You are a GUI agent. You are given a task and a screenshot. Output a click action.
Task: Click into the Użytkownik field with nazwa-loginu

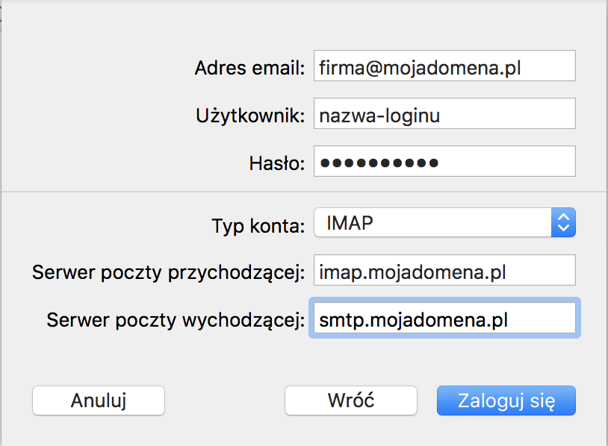pos(444,113)
